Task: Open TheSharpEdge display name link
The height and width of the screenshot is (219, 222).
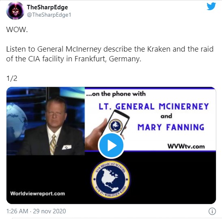Action: click(47, 7)
